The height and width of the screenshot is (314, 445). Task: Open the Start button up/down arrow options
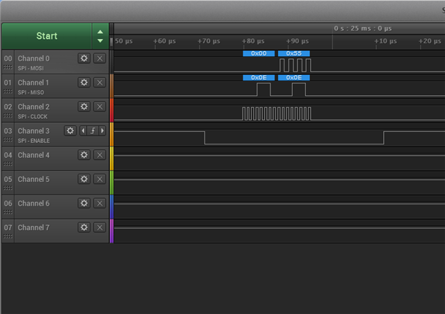(100, 36)
